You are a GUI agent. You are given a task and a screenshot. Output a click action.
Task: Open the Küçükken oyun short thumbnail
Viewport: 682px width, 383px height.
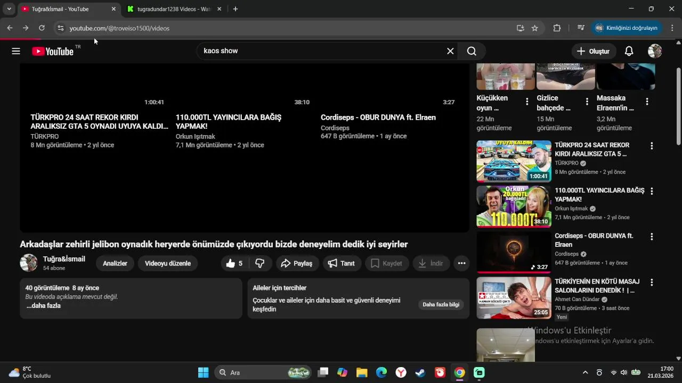506,76
